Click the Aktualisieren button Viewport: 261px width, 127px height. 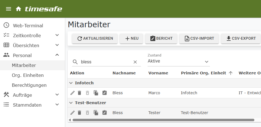click(x=95, y=39)
